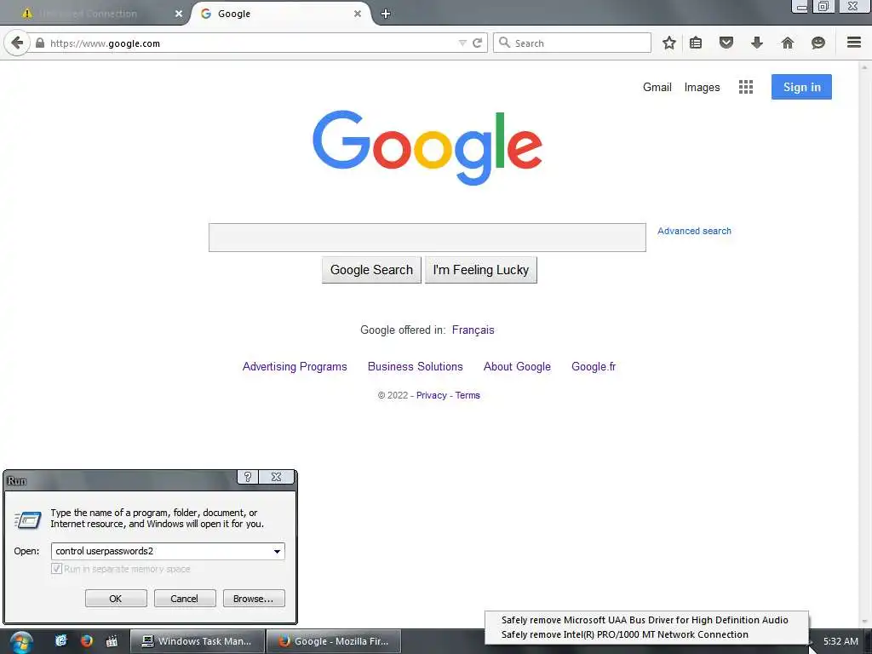Select Safely remove Intel(R) PRO/1000 MT Network Connection
Screen dimensions: 872x654
point(645,634)
